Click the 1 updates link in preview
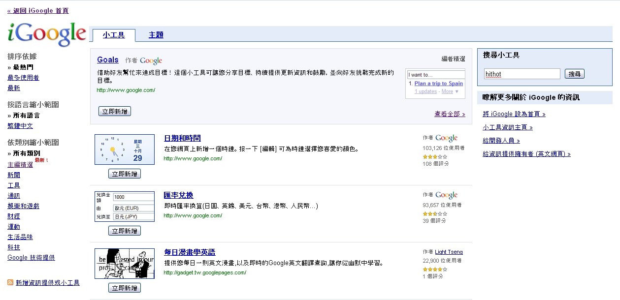 (425, 91)
